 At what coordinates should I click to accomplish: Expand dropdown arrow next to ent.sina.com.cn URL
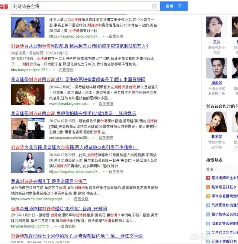(93, 138)
